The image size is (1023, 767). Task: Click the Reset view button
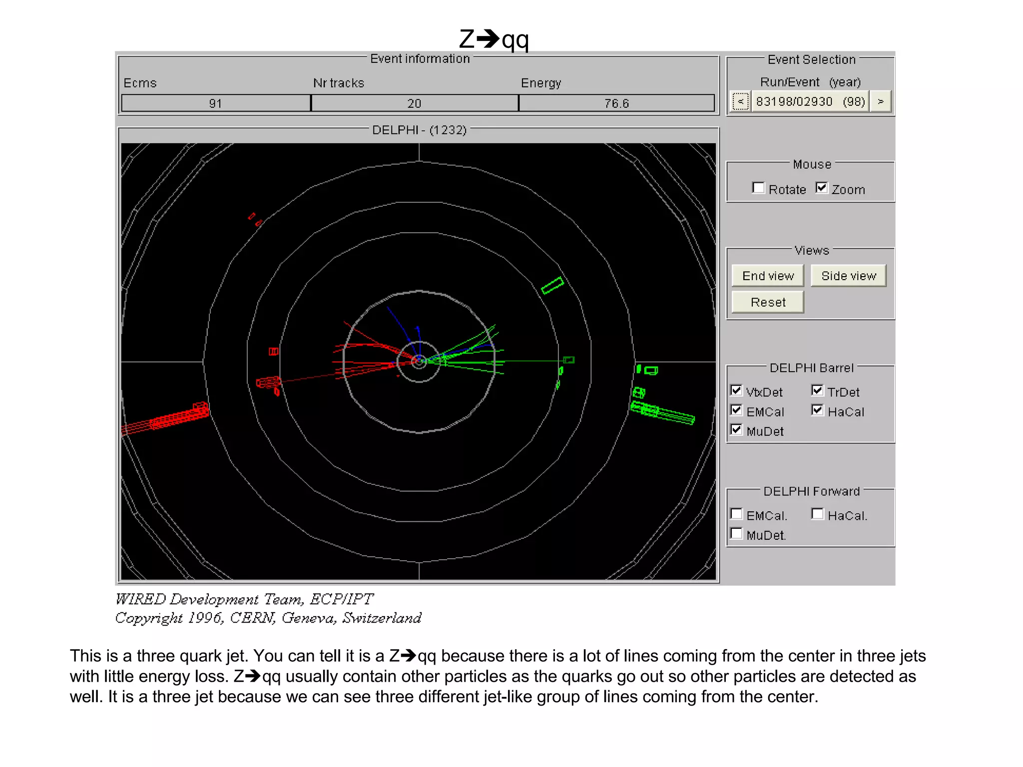[767, 302]
